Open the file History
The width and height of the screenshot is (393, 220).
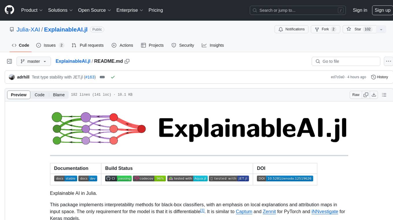[x=379, y=77]
